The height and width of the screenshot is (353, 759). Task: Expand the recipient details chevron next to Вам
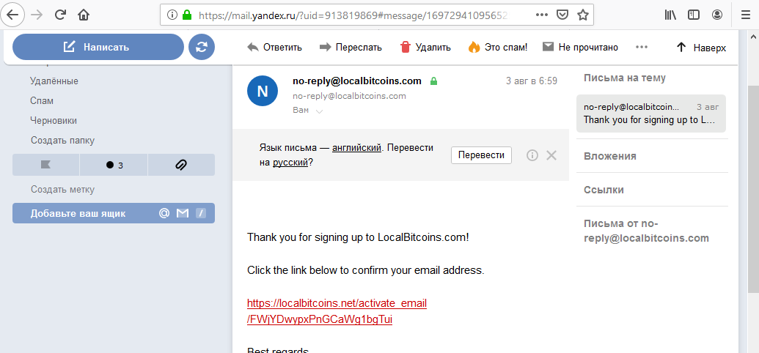pos(319,111)
